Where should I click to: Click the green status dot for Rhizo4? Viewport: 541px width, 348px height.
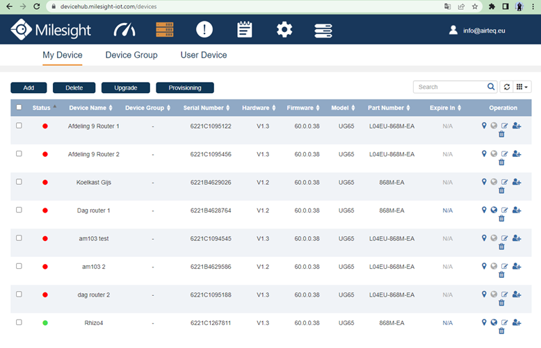click(x=45, y=323)
